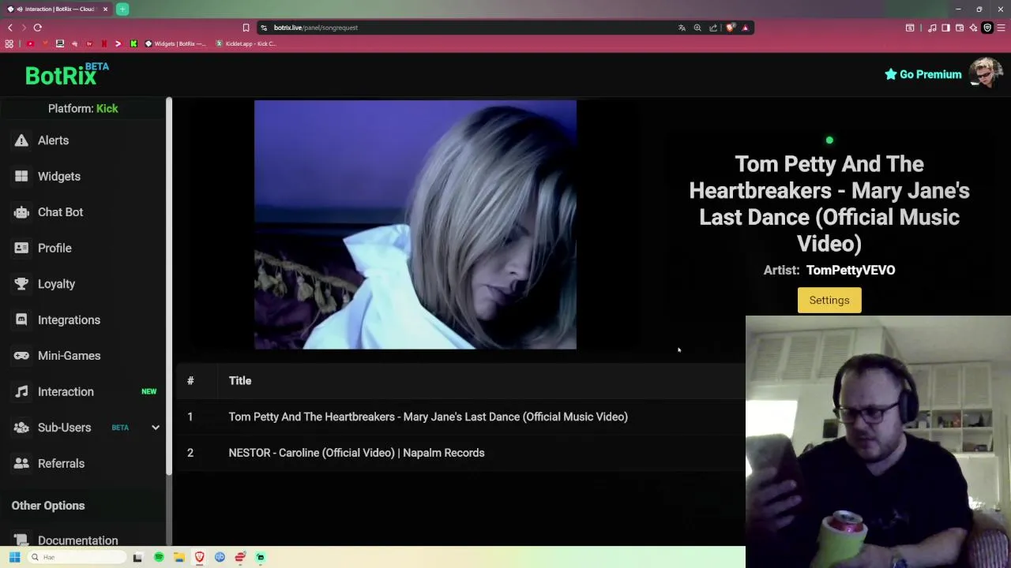Bookmark this page with the bookmark icon
Image resolution: width=1011 pixels, height=568 pixels.
coord(246,28)
